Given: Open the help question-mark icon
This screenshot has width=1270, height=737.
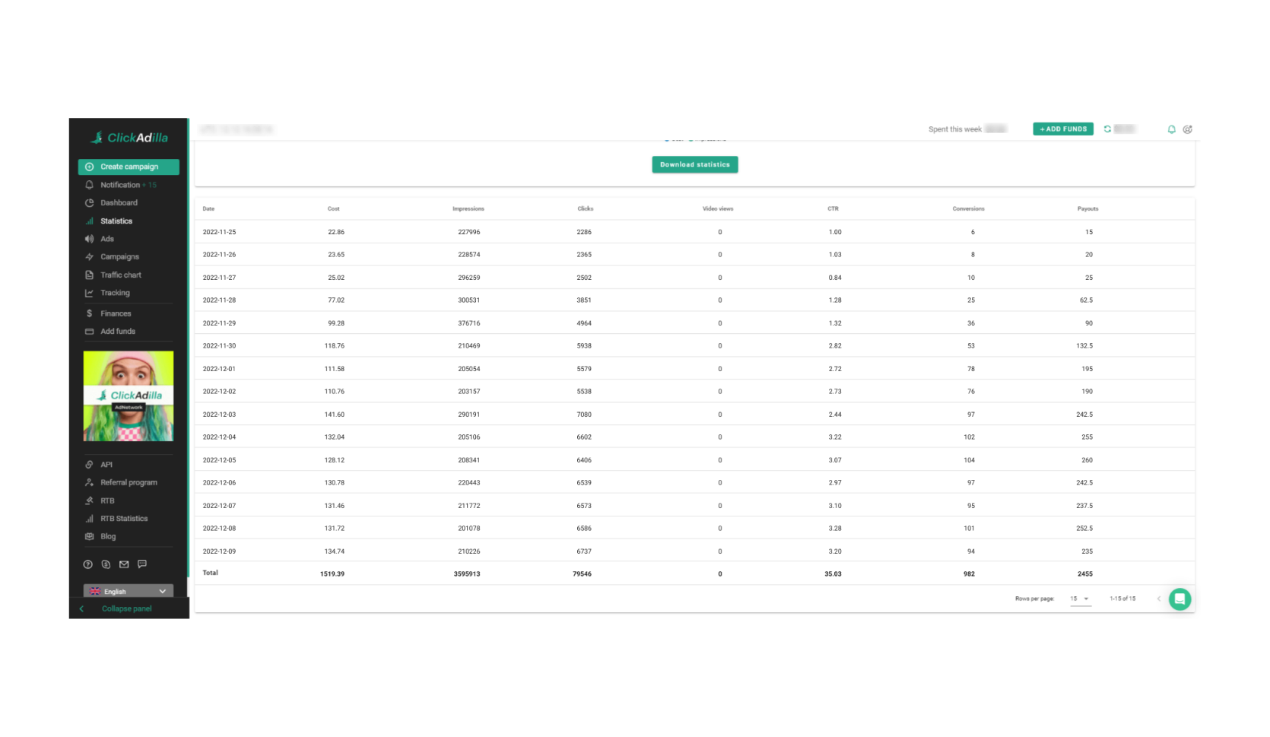Looking at the screenshot, I should (87, 564).
